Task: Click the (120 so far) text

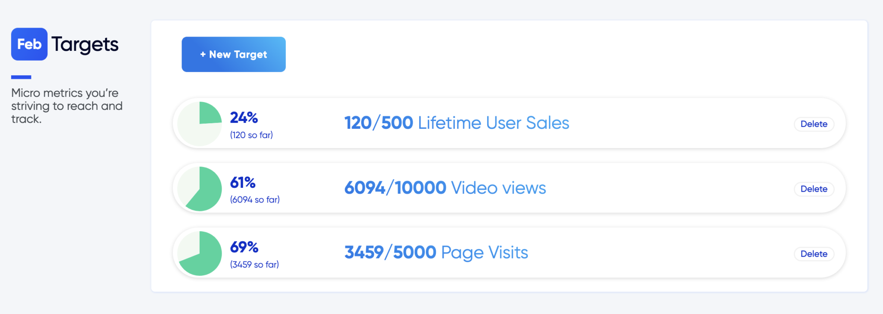Action: click(x=251, y=135)
